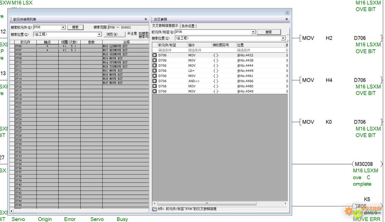Switch to the 交叉参照信息显示 tab
The image size is (385, 222).
[x=165, y=26]
